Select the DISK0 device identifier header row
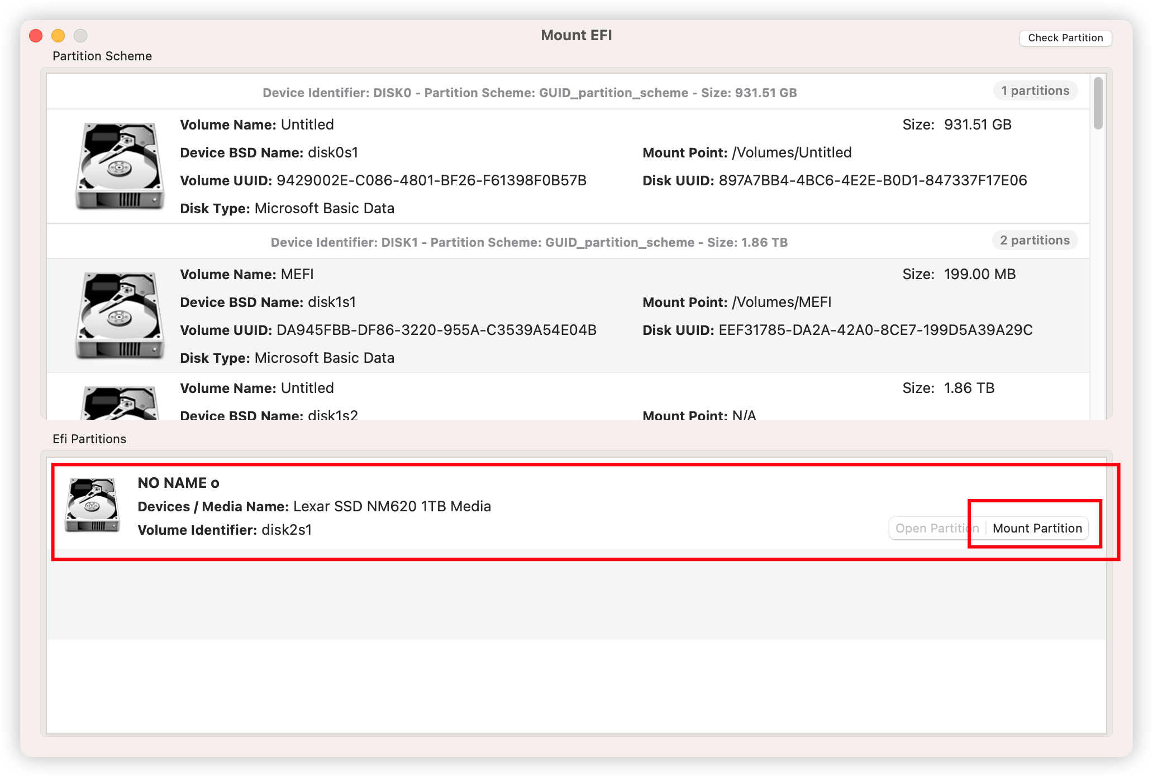The width and height of the screenshot is (1153, 777). click(529, 93)
